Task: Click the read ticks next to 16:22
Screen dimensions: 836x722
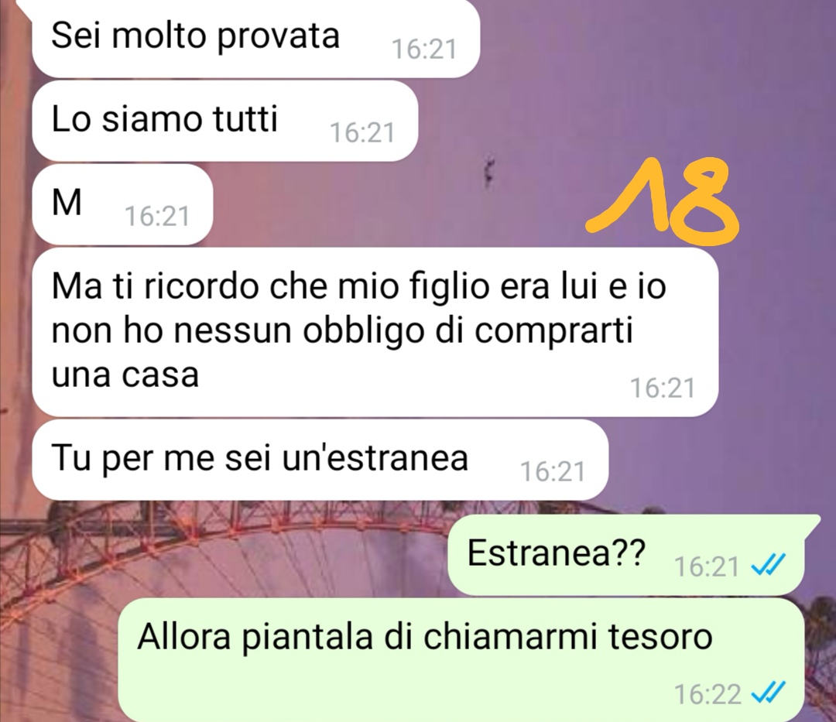Action: [767, 694]
